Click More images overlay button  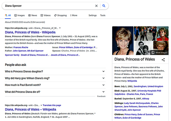pos(159,53)
